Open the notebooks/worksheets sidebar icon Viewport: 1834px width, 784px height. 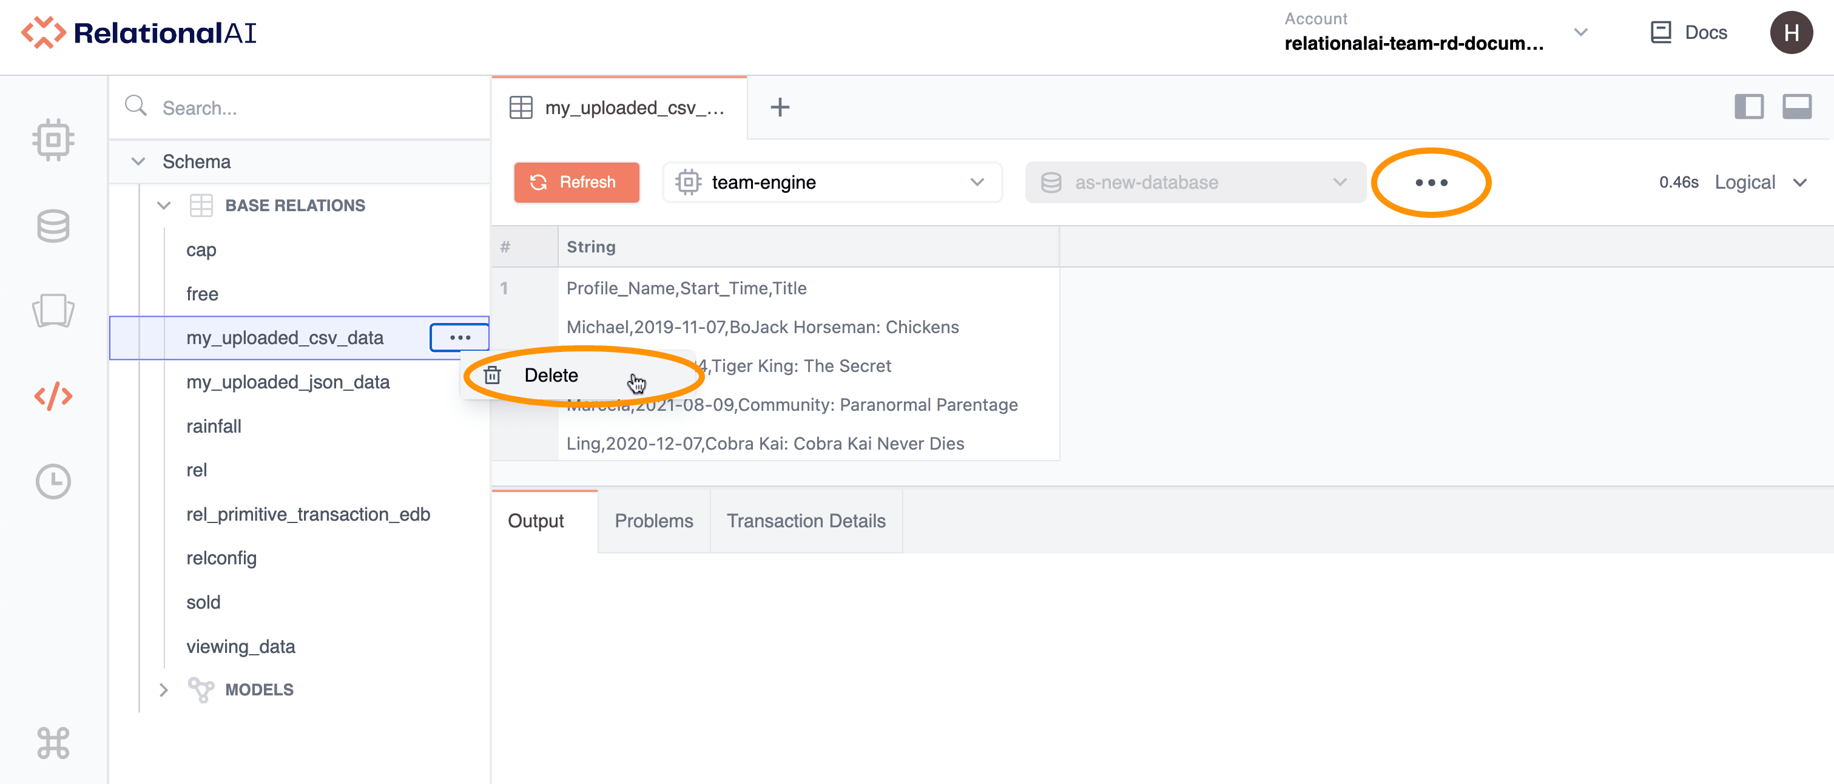(53, 311)
